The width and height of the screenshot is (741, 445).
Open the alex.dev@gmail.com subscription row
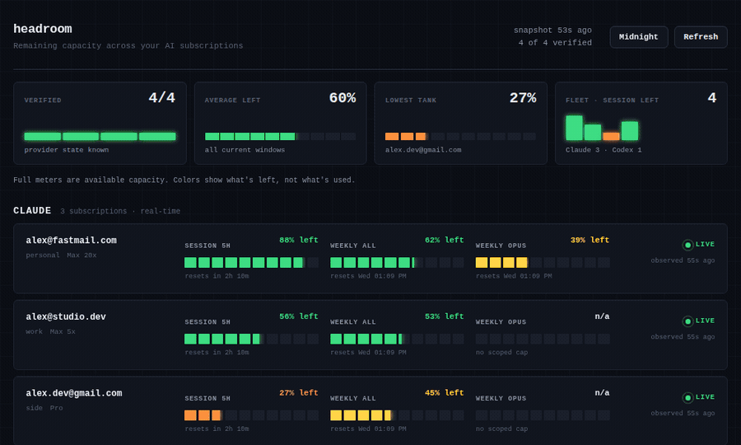tap(370, 410)
